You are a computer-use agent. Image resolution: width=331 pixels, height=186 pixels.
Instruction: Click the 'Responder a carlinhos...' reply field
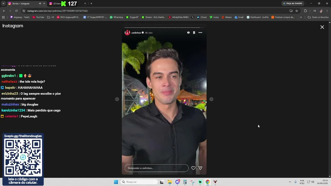(x=156, y=168)
